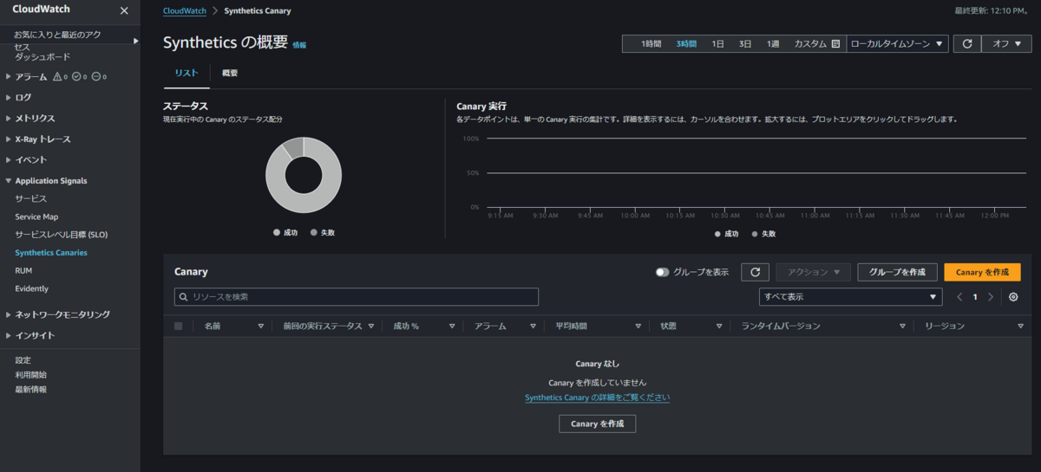
Task: Refresh the Canary table list
Action: [755, 272]
